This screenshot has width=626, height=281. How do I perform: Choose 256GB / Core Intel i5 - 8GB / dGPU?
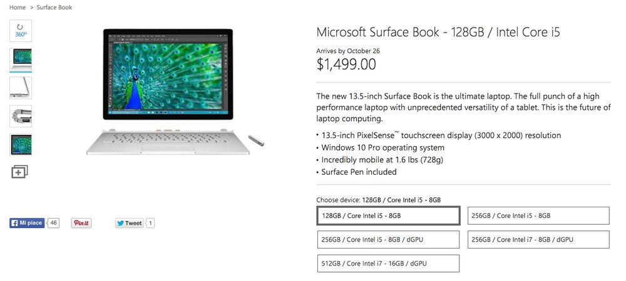tap(388, 240)
